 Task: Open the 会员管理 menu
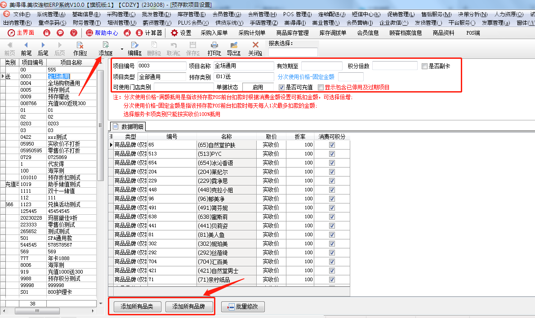tap(227, 14)
